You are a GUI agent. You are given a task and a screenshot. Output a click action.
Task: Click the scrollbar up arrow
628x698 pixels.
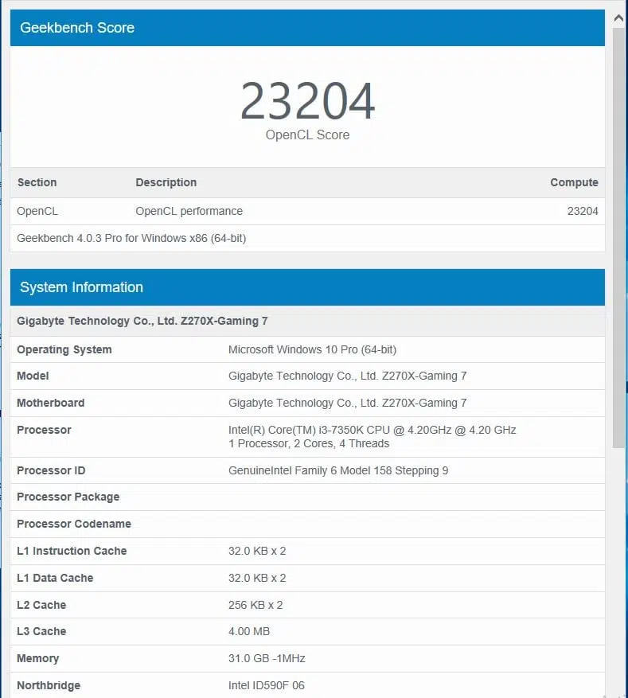click(618, 18)
